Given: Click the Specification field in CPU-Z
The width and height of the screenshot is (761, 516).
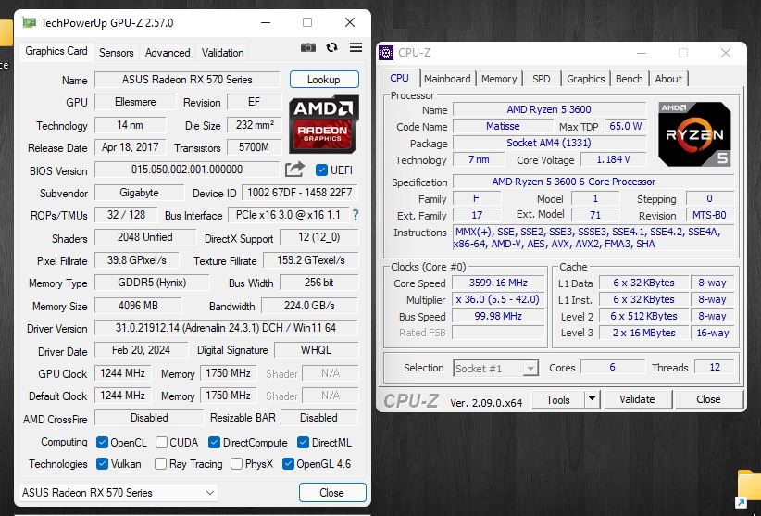Looking at the screenshot, I should (x=593, y=182).
